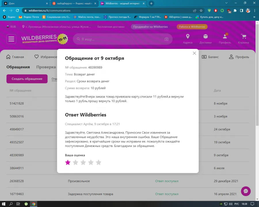Open photo search camera icon

pos(167,39)
